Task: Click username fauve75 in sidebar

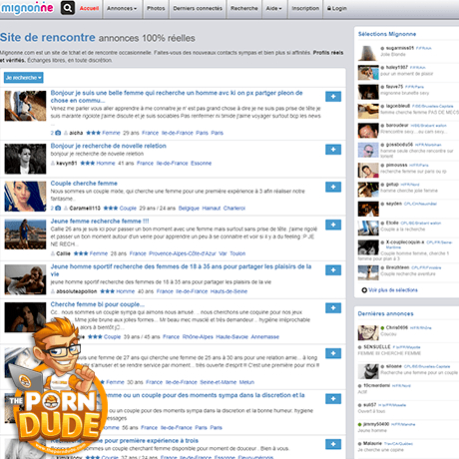Action: tap(394, 87)
